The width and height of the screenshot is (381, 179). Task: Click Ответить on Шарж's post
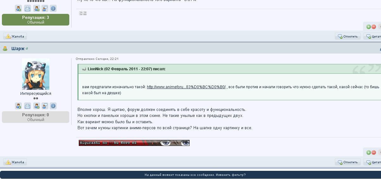tap(348, 162)
